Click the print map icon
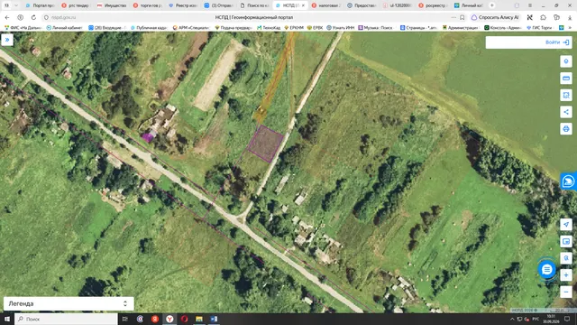Viewport: 577px width, 325px height. (566, 128)
